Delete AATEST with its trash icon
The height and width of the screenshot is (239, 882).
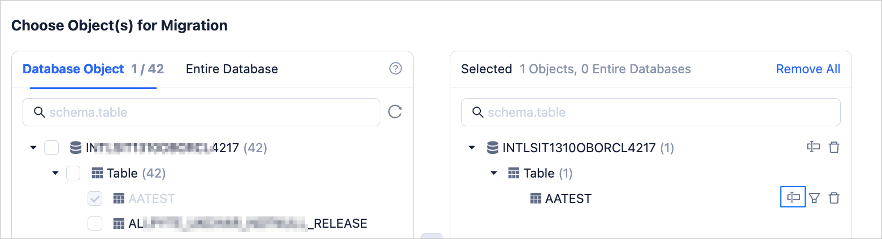pos(834,198)
